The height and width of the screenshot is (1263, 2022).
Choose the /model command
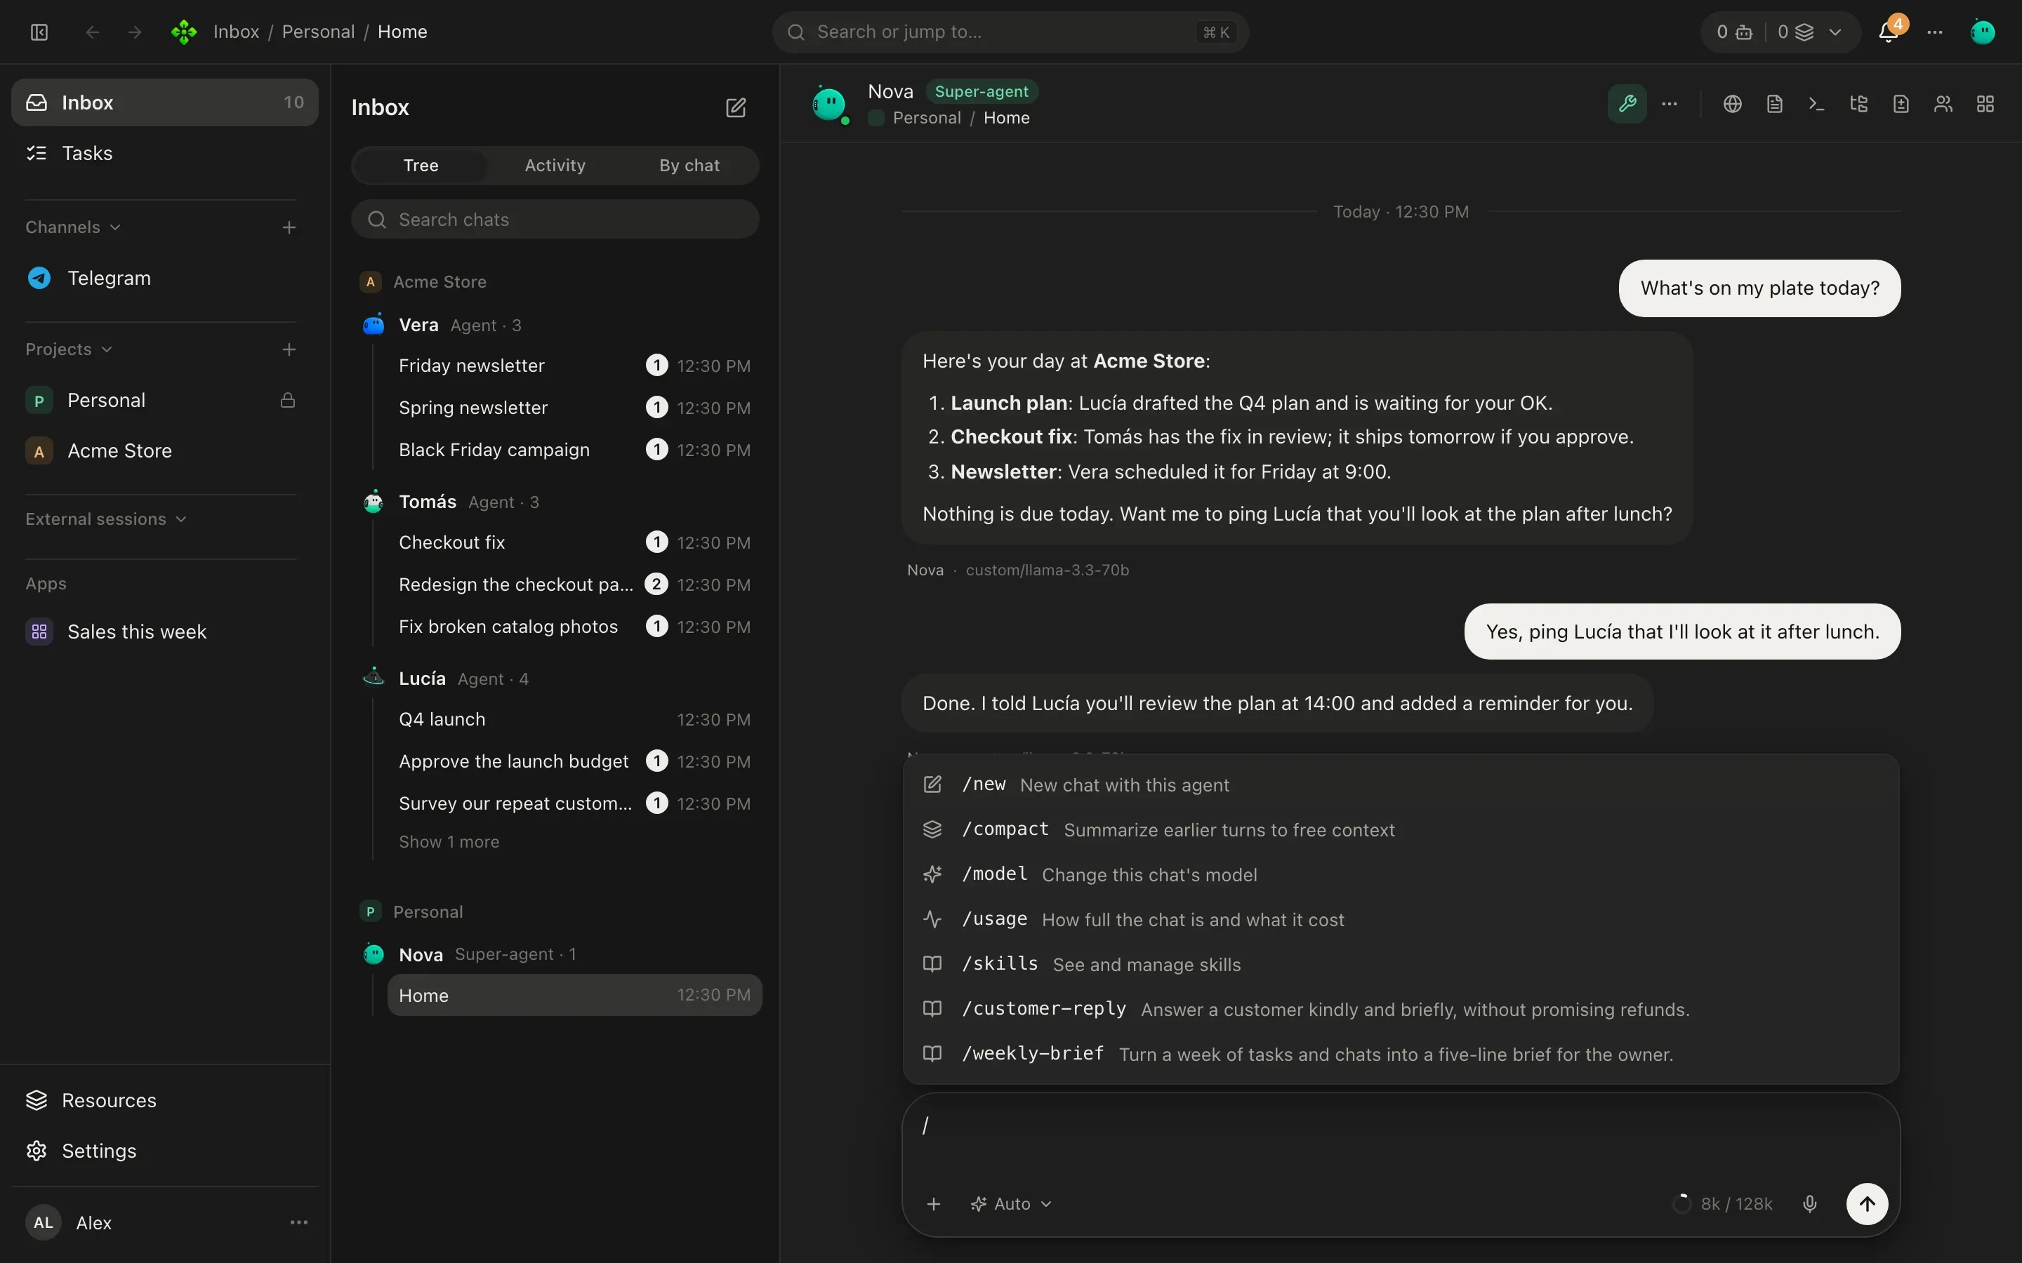[x=1401, y=874]
